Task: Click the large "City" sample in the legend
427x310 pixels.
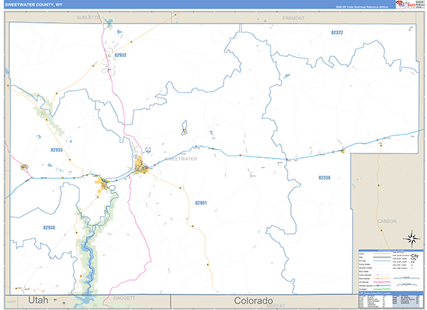Action: point(414,255)
